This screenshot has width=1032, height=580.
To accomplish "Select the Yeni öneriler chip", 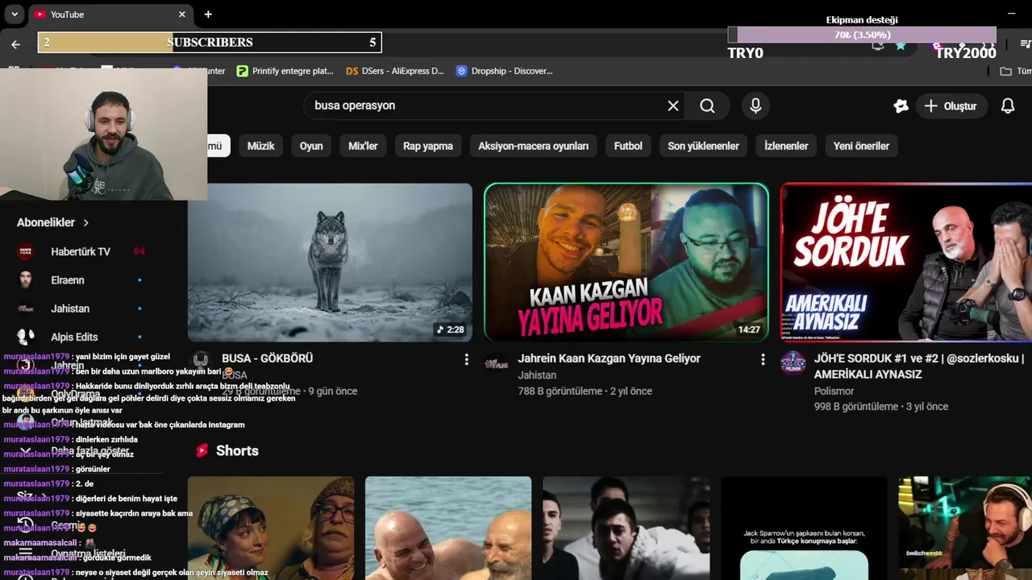I will click(x=861, y=146).
